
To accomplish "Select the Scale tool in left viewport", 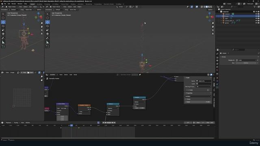I will (3, 30).
